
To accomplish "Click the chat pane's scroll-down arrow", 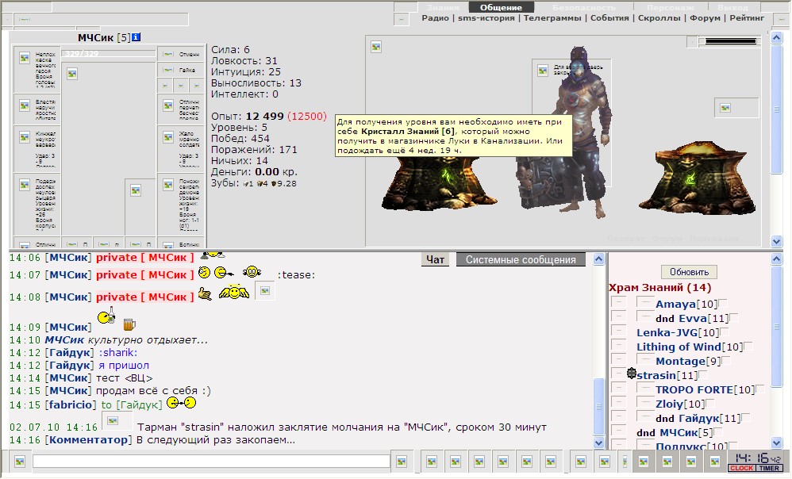I will (x=598, y=443).
